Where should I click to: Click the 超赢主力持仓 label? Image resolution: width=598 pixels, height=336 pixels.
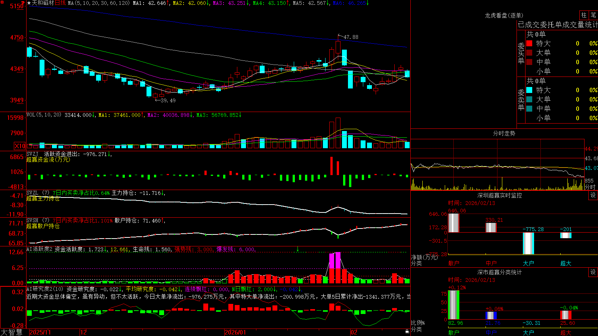tap(43, 199)
